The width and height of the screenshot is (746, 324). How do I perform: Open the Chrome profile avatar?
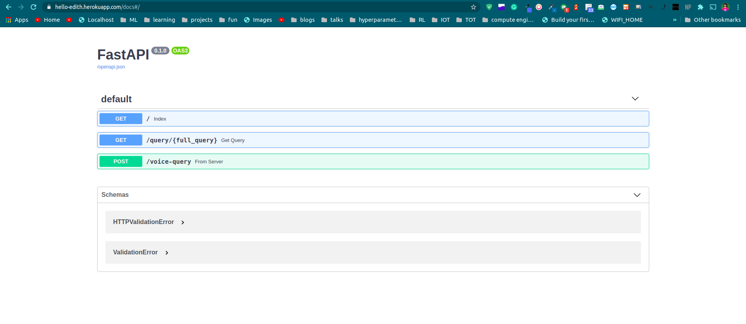point(725,7)
